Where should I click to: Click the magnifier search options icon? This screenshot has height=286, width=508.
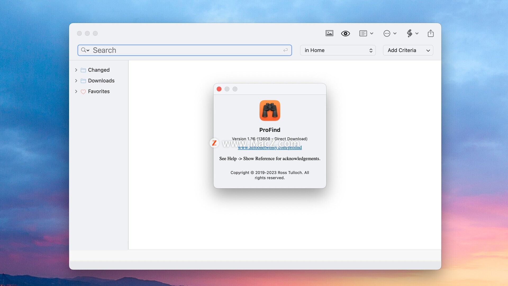coord(85,50)
